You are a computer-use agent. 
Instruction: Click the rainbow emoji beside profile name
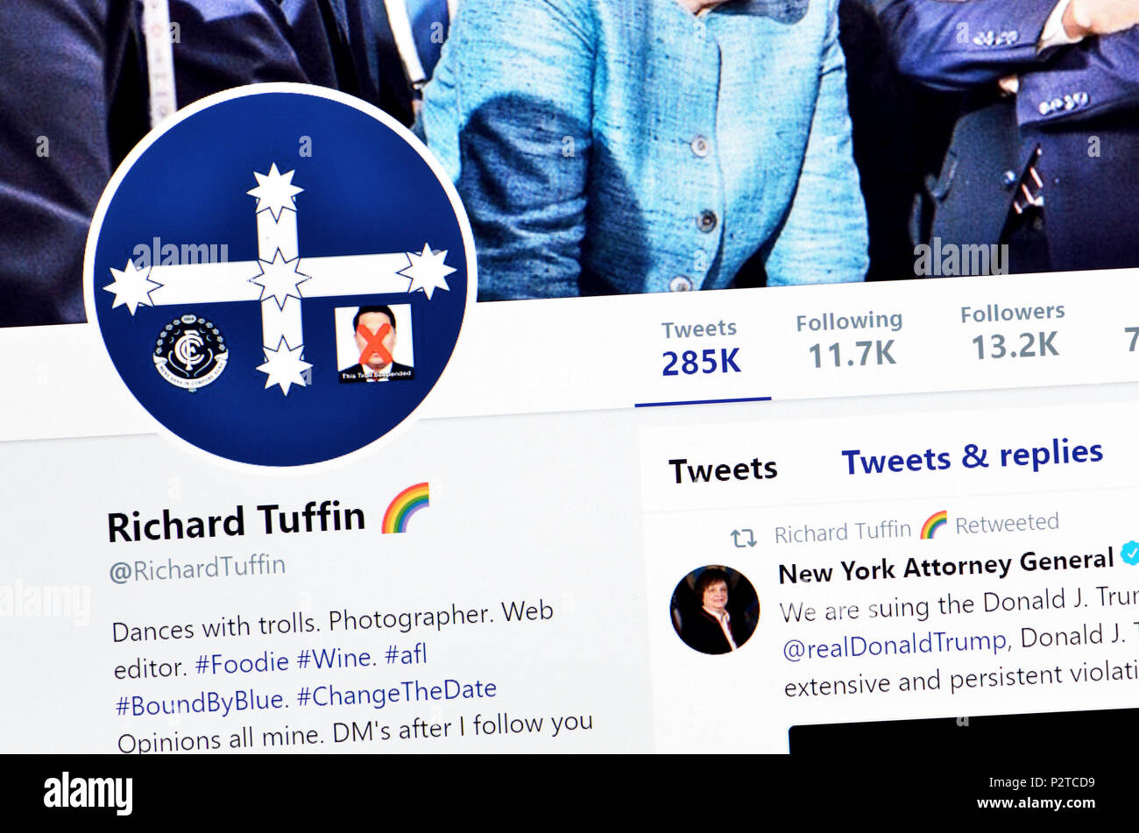(406, 508)
